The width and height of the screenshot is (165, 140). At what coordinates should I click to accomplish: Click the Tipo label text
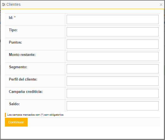point(13,30)
